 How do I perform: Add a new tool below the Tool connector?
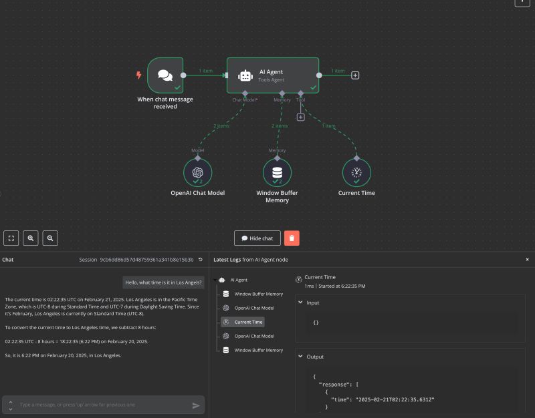300,116
